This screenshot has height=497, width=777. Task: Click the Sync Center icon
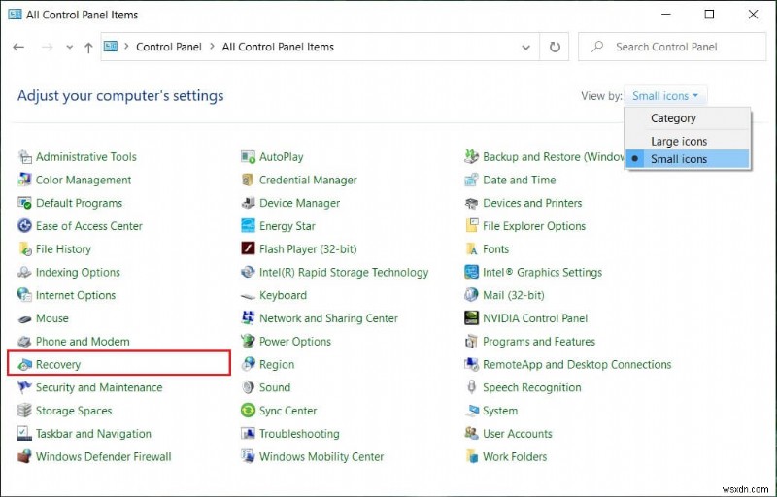click(249, 411)
